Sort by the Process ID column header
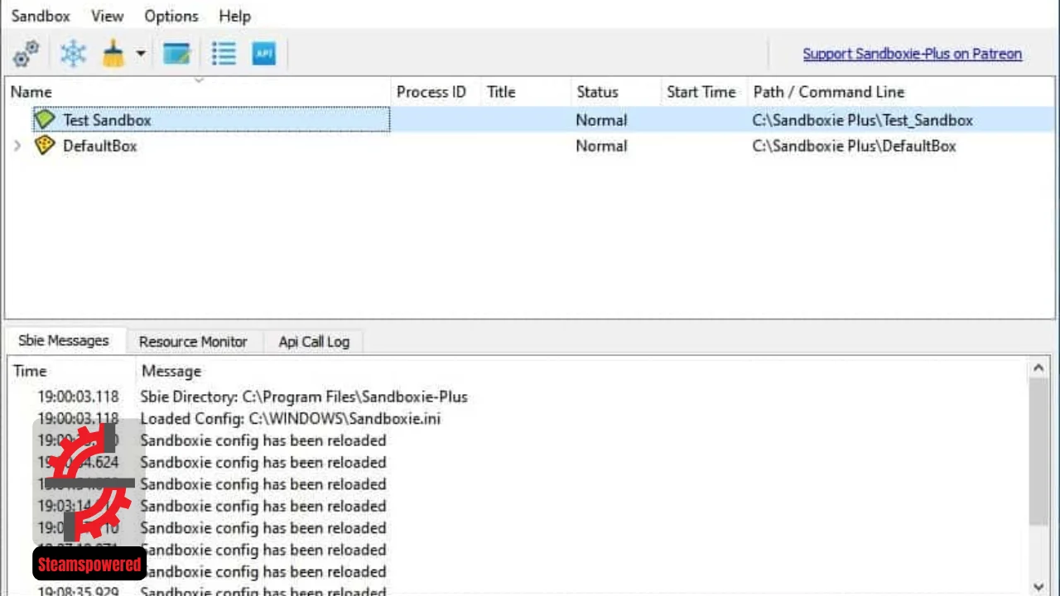Viewport: 1060px width, 596px height. pos(436,92)
